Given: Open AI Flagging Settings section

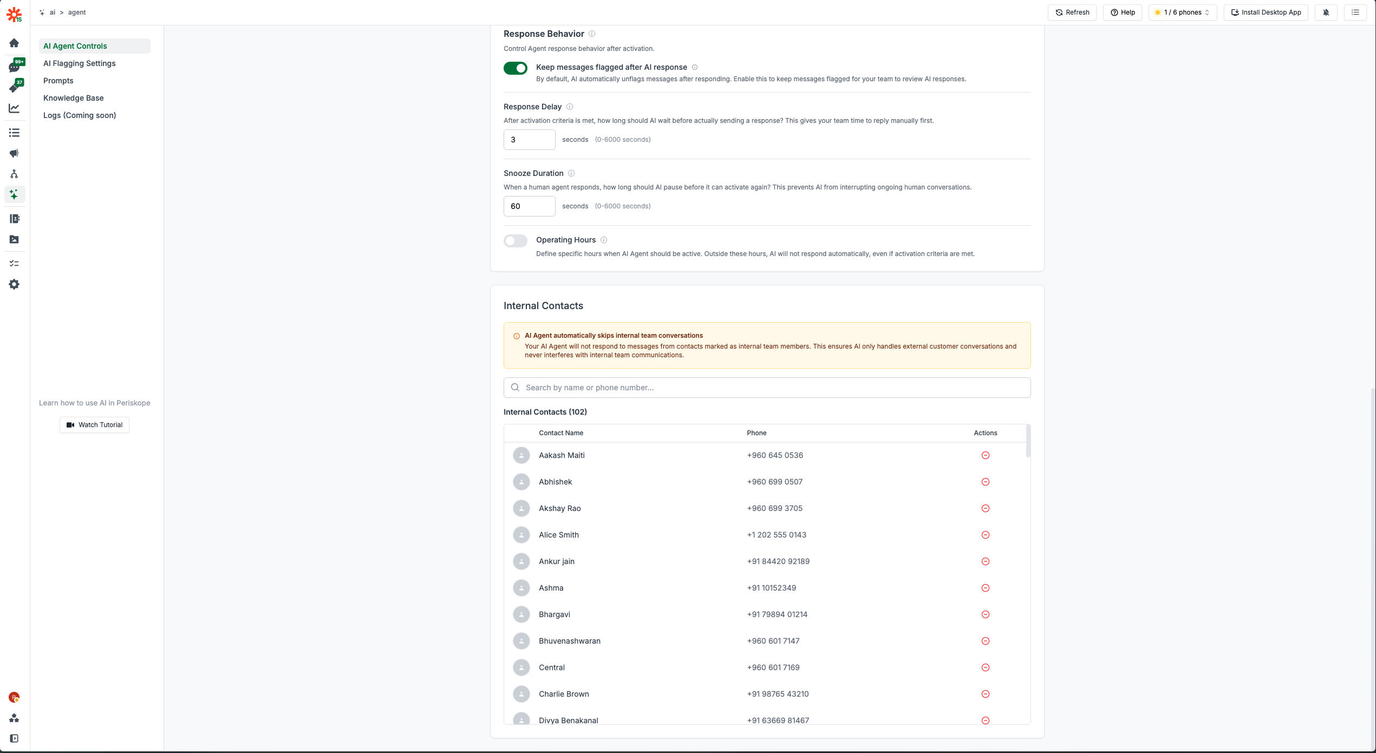Looking at the screenshot, I should pos(80,63).
